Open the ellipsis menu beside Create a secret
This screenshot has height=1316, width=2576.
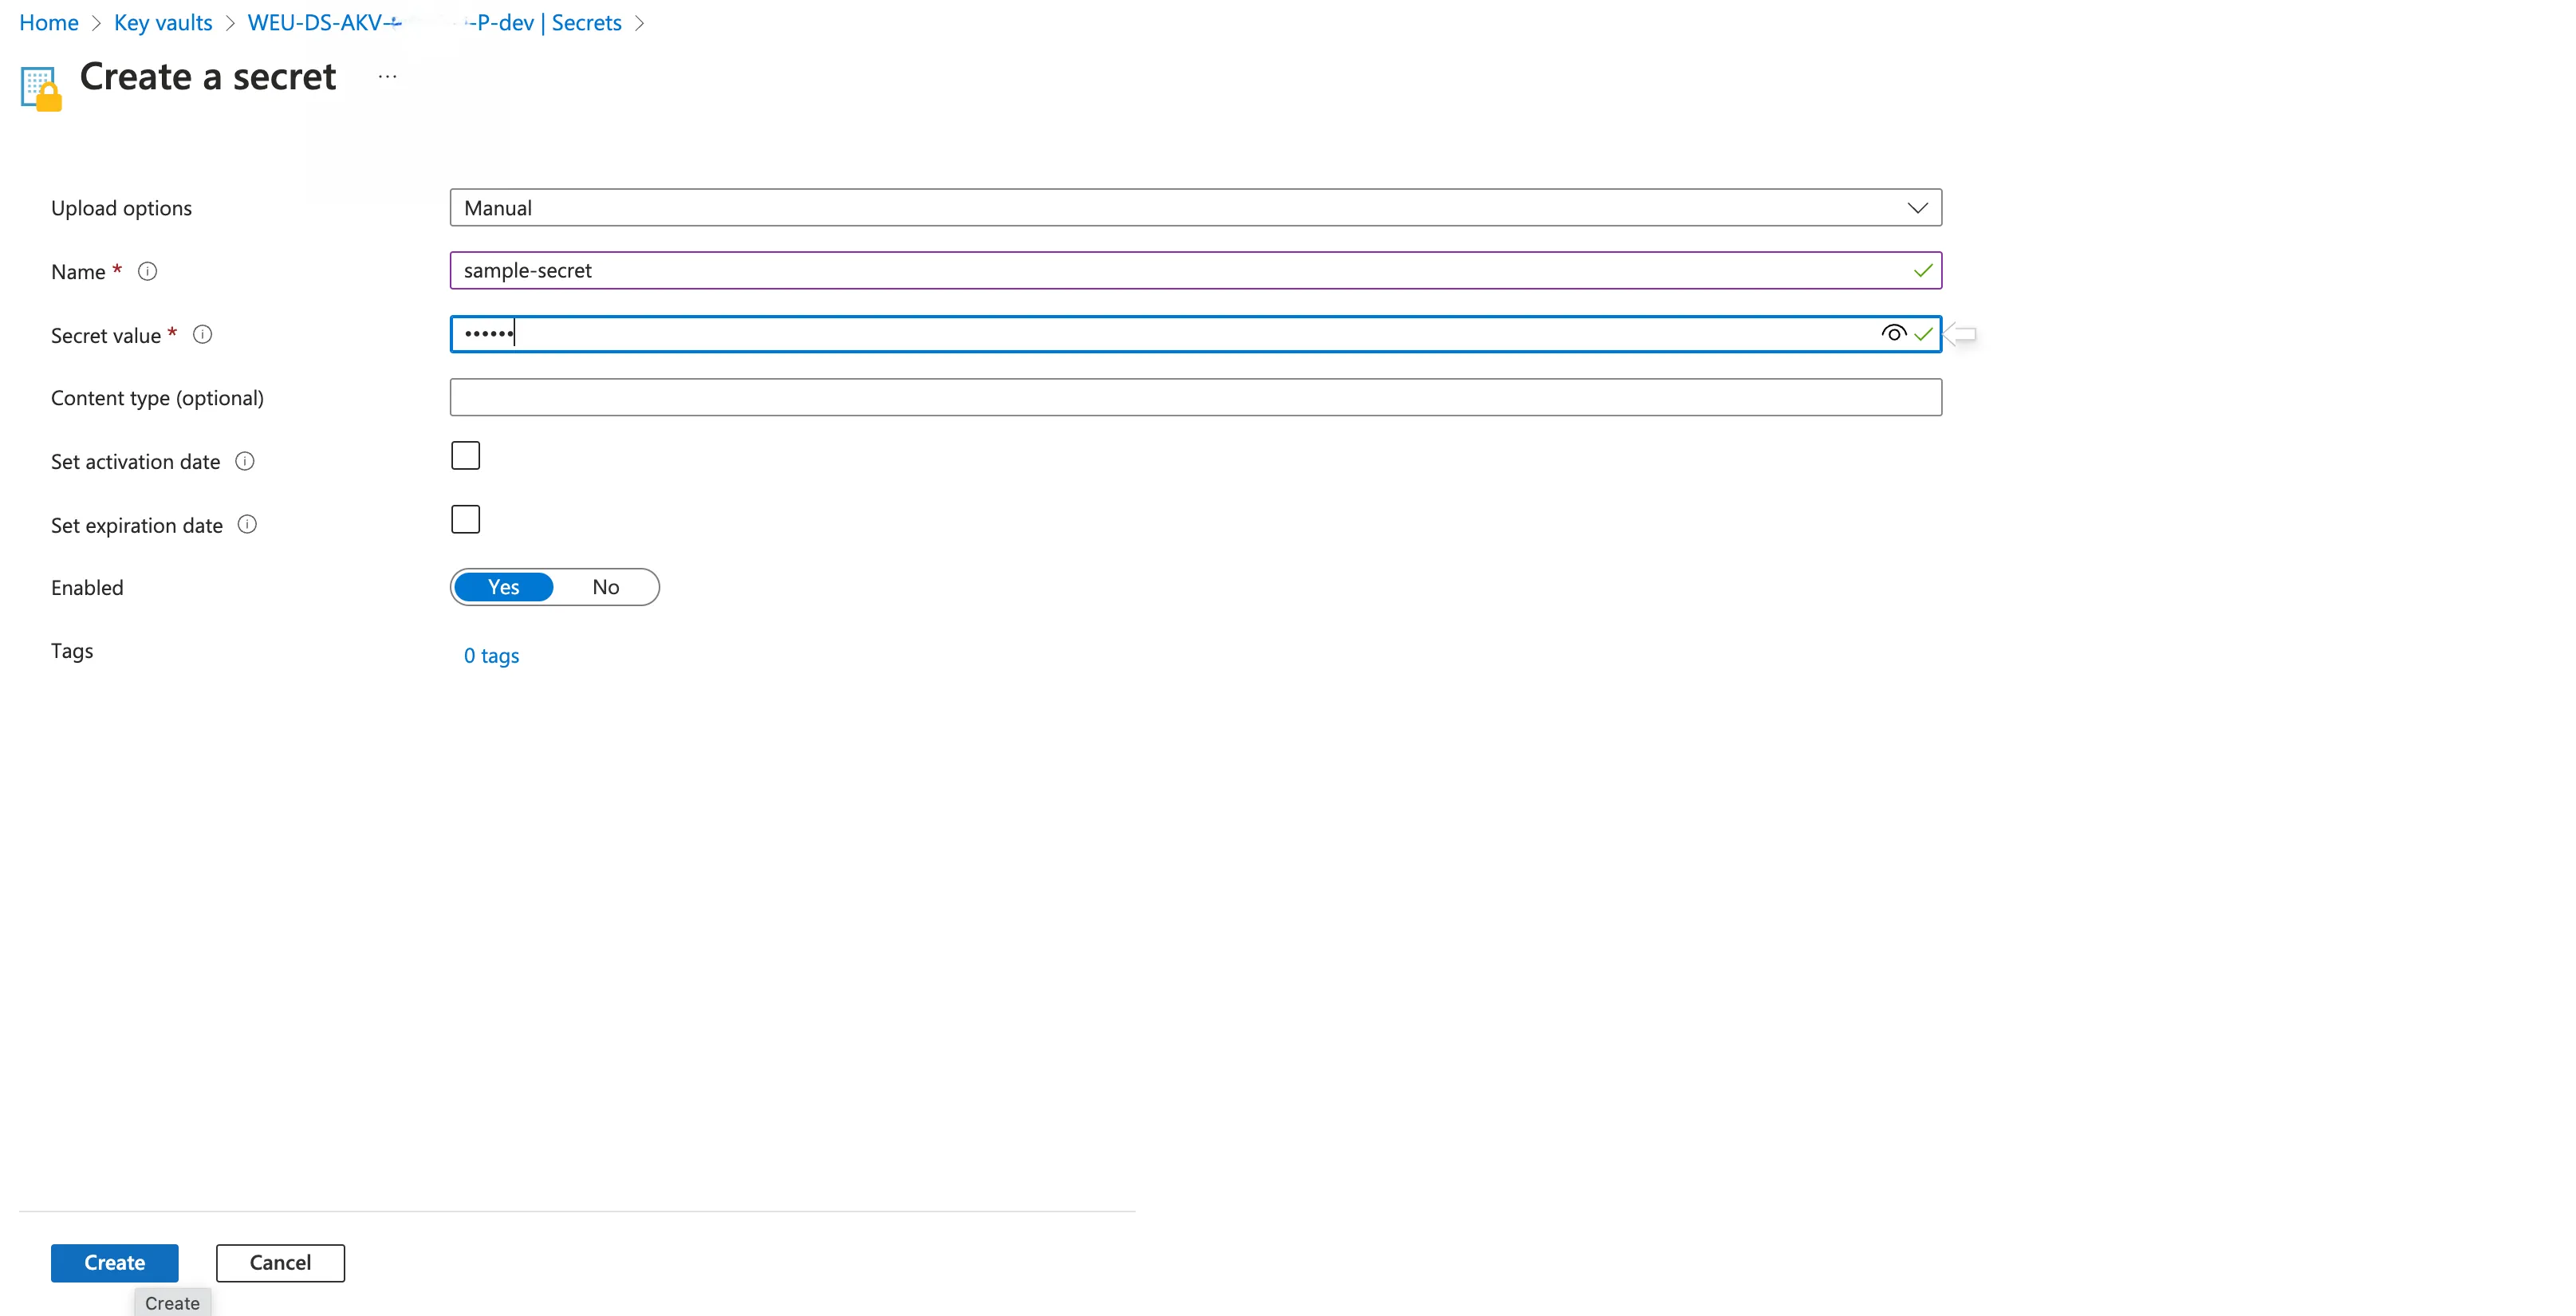pos(388,77)
